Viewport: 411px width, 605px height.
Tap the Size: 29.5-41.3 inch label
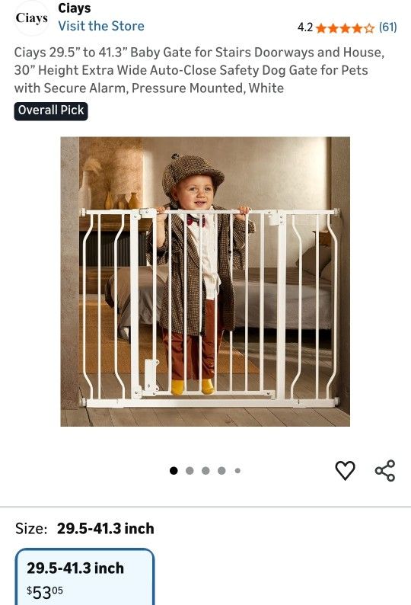84,528
